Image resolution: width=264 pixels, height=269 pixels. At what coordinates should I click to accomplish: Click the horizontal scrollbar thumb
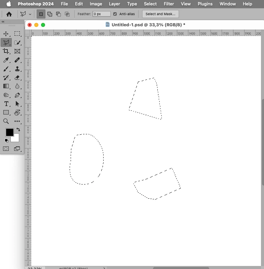pos(181,268)
